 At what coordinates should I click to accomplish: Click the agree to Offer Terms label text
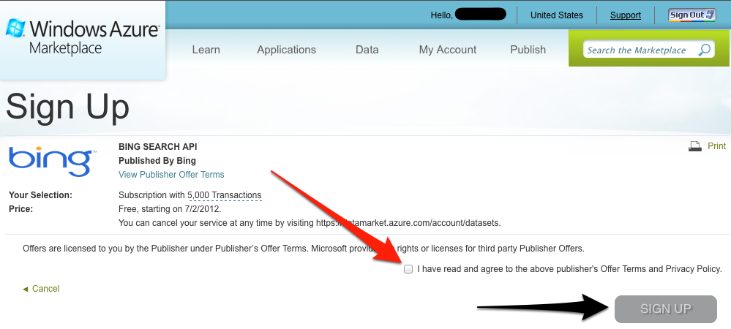569,269
